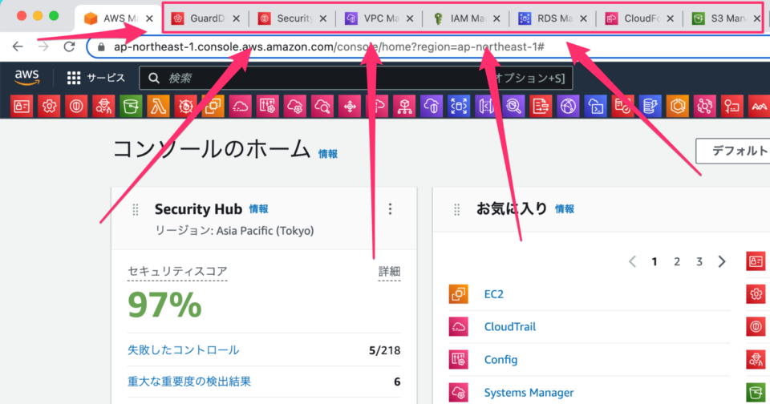Open the サービス grid menu
The image size is (770, 404).
[x=95, y=78]
